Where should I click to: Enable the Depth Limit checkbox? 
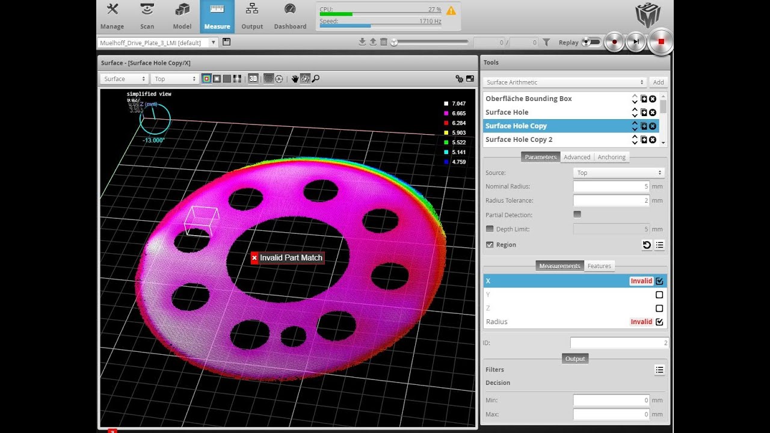pos(490,229)
